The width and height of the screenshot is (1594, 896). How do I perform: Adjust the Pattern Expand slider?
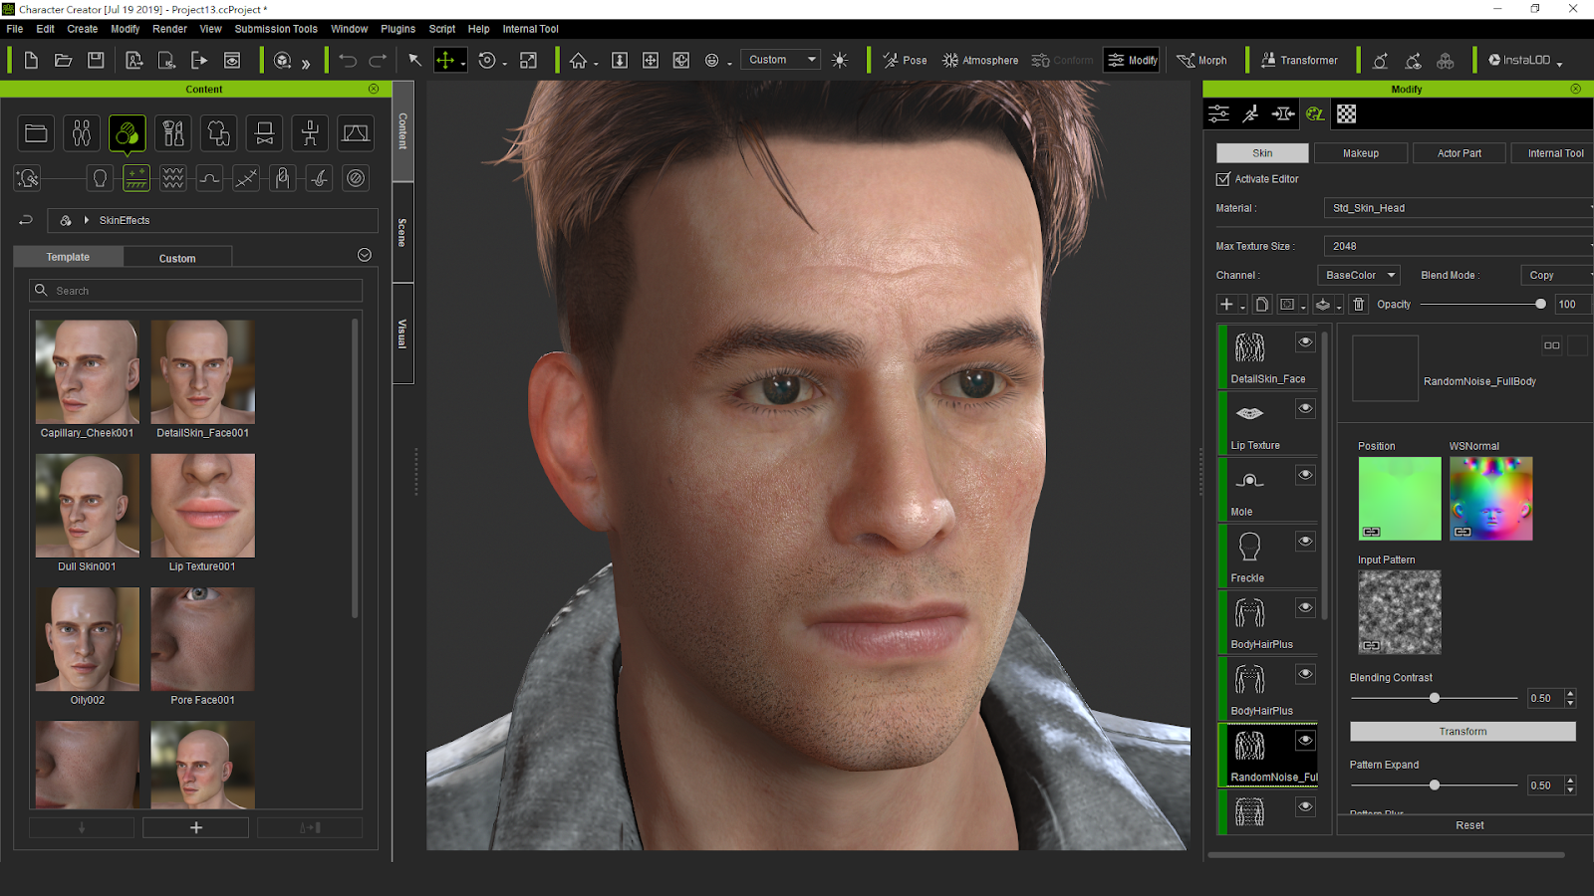[x=1435, y=785]
